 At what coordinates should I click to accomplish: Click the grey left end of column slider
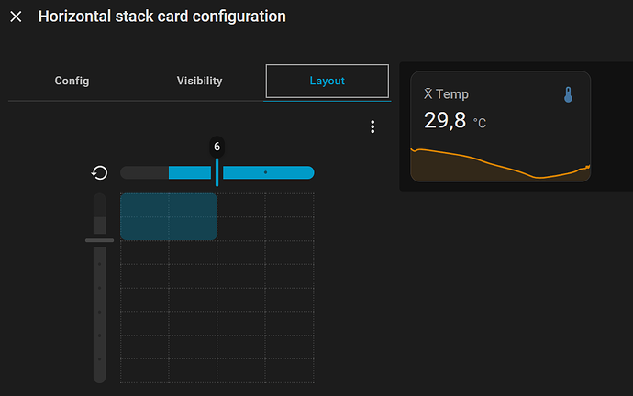point(144,172)
